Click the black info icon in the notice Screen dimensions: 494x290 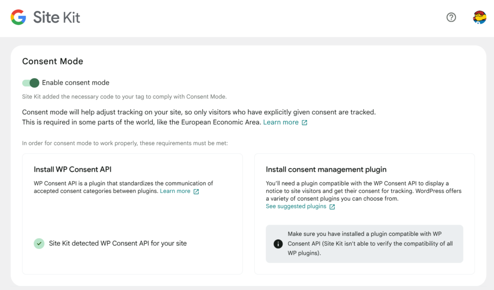[x=278, y=244]
